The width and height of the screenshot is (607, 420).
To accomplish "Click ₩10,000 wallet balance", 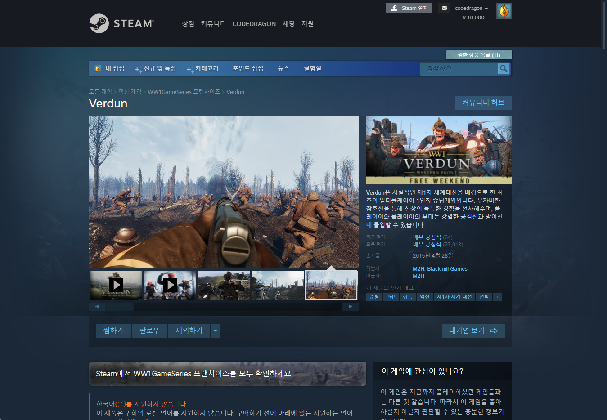I will (x=473, y=18).
